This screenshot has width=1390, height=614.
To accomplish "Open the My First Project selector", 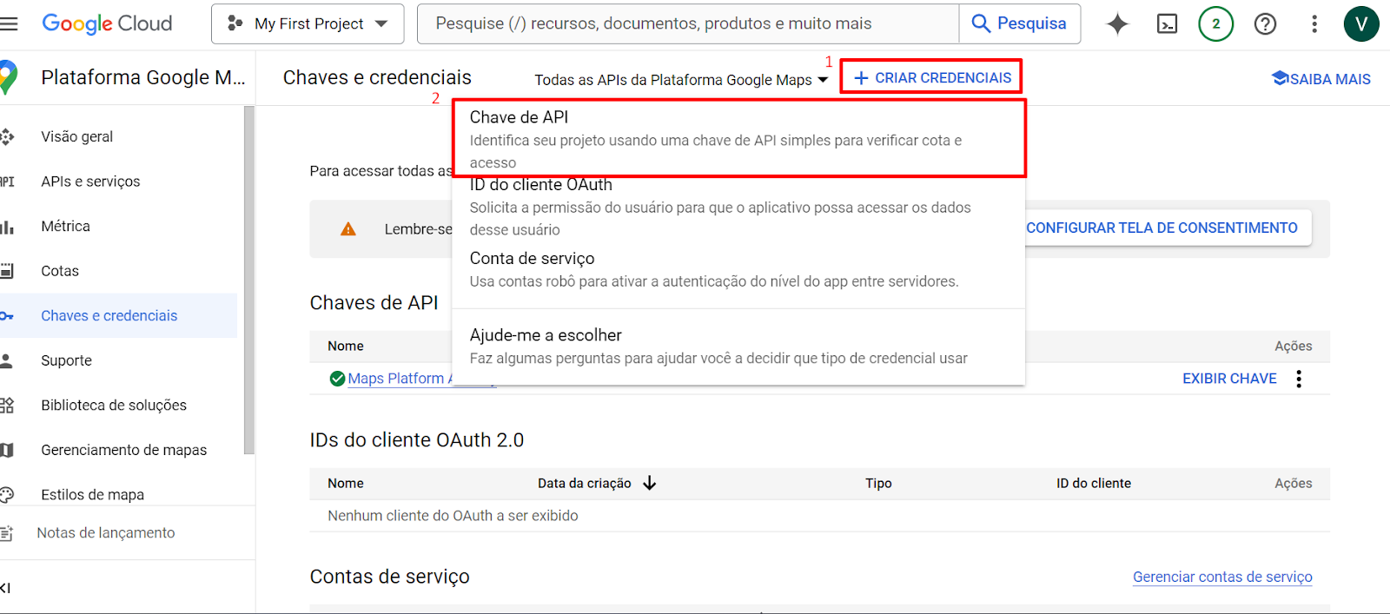I will [x=308, y=23].
